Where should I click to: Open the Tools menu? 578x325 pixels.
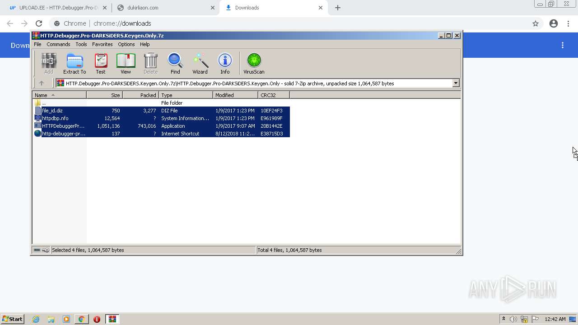(x=81, y=44)
